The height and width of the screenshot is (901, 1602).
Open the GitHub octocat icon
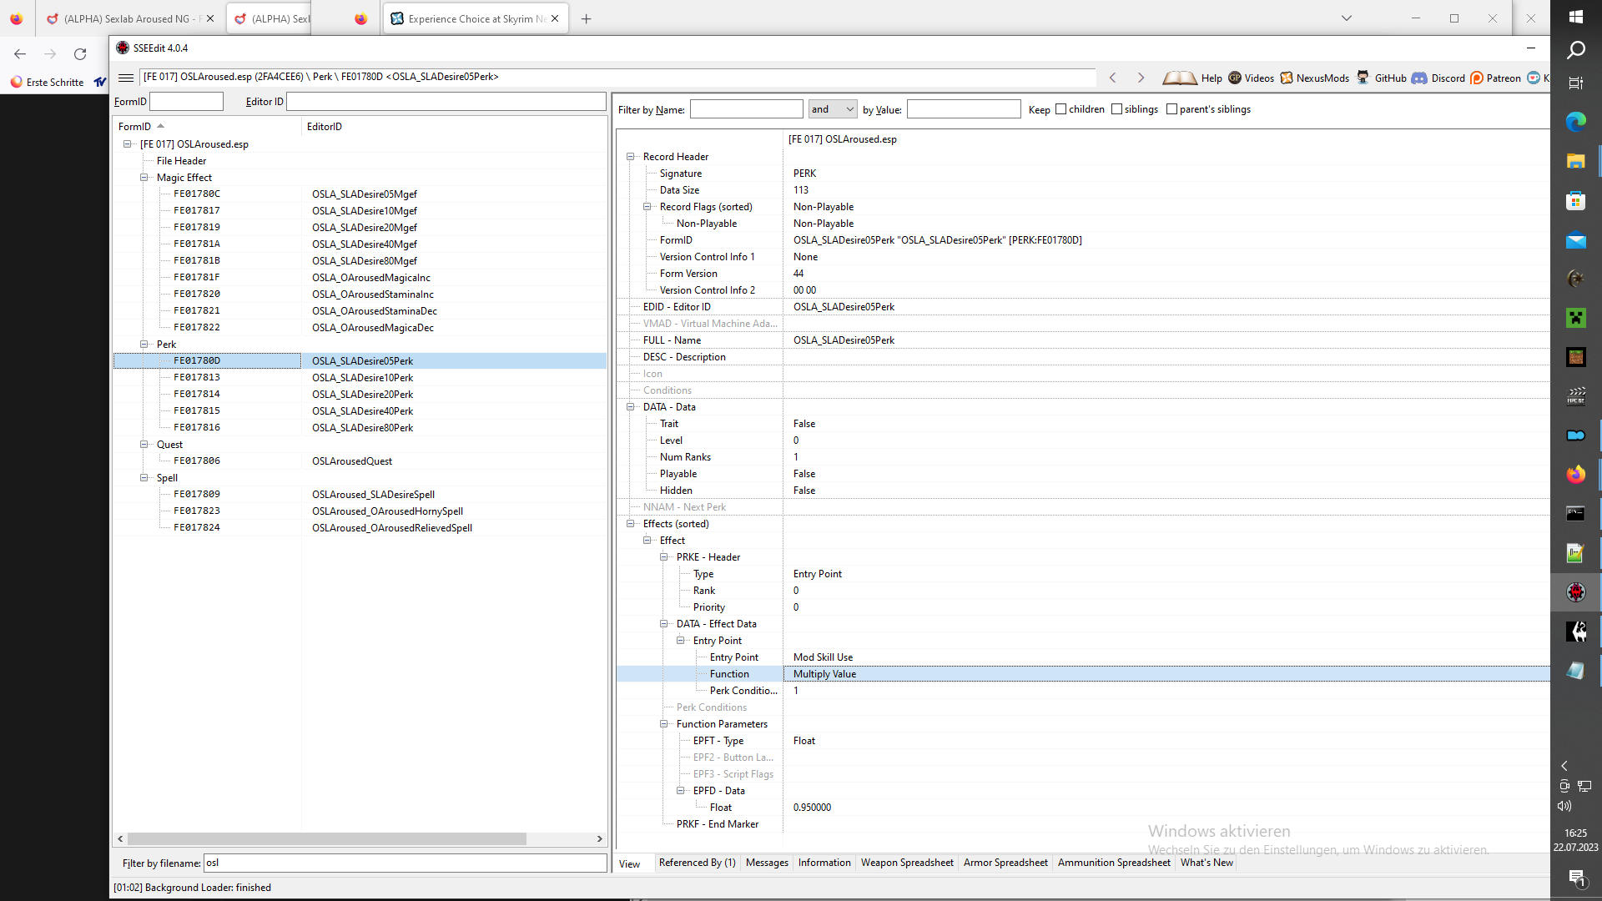point(1363,78)
